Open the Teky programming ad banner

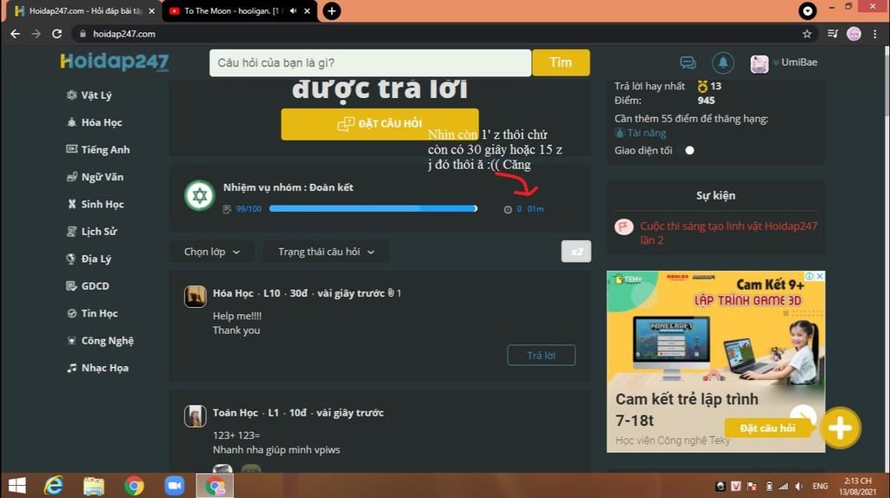716,362
